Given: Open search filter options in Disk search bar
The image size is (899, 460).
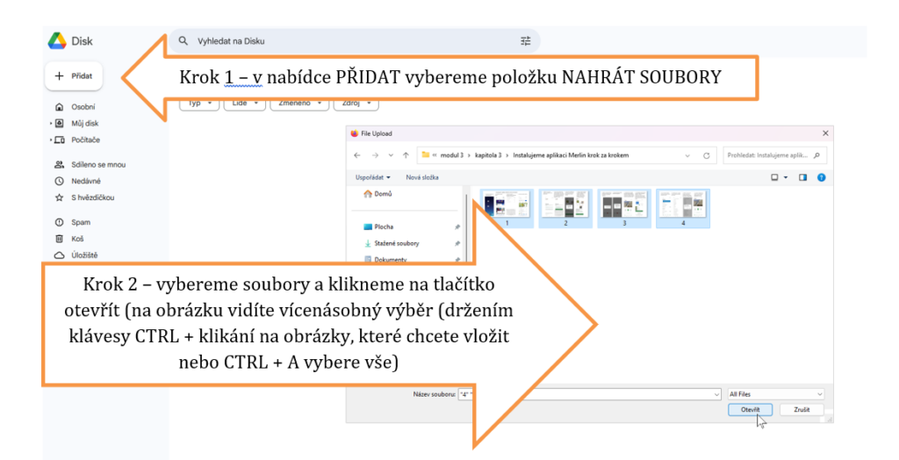Looking at the screenshot, I should pyautogui.click(x=526, y=41).
